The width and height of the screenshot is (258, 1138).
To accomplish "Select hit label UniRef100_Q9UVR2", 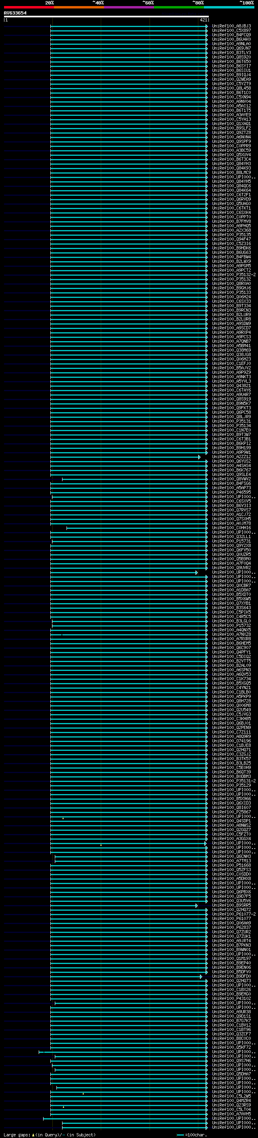I will click(x=231, y=568).
